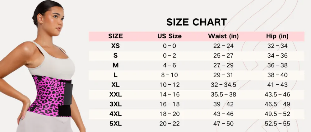The width and height of the screenshot is (311, 132).
Task: Select the 49.5 – 52 hip cell
Action: (x=277, y=114)
